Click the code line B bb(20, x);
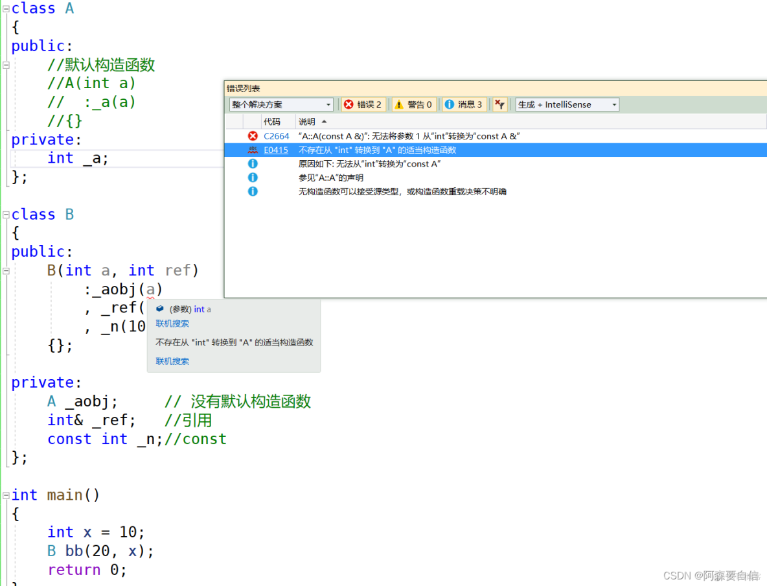Viewport: 767px width, 586px height. (x=101, y=551)
